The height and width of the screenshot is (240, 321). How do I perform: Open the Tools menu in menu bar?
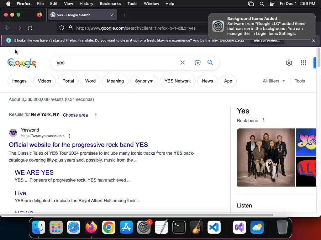(x=132, y=4)
